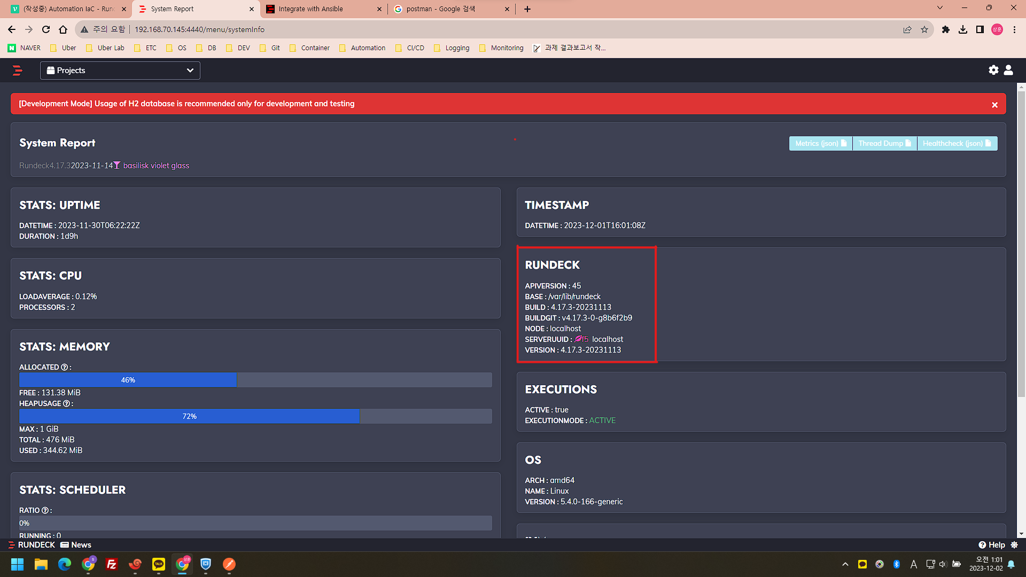Download the Metrics (json) report
This screenshot has width=1026, height=577.
pos(820,143)
